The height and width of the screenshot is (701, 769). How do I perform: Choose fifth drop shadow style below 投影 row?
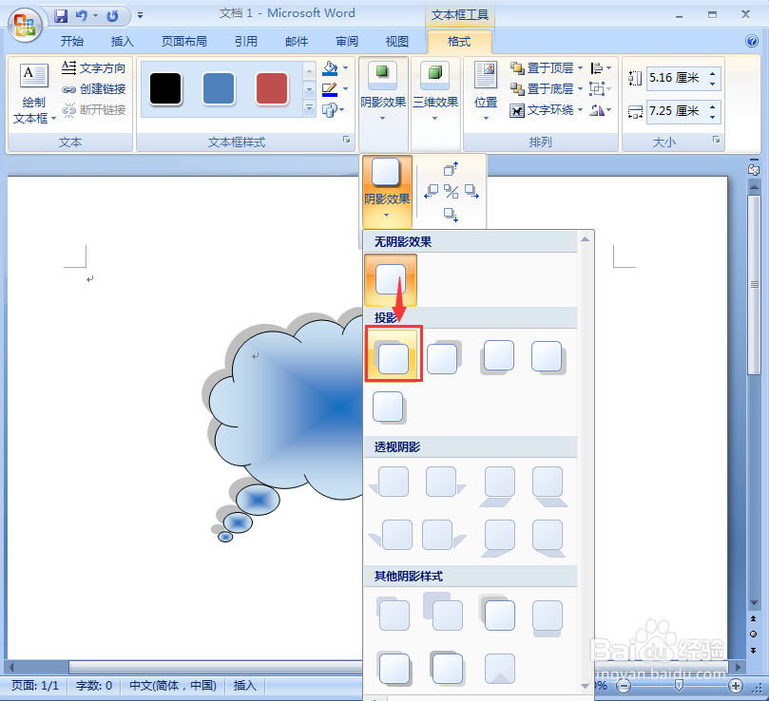[x=390, y=407]
